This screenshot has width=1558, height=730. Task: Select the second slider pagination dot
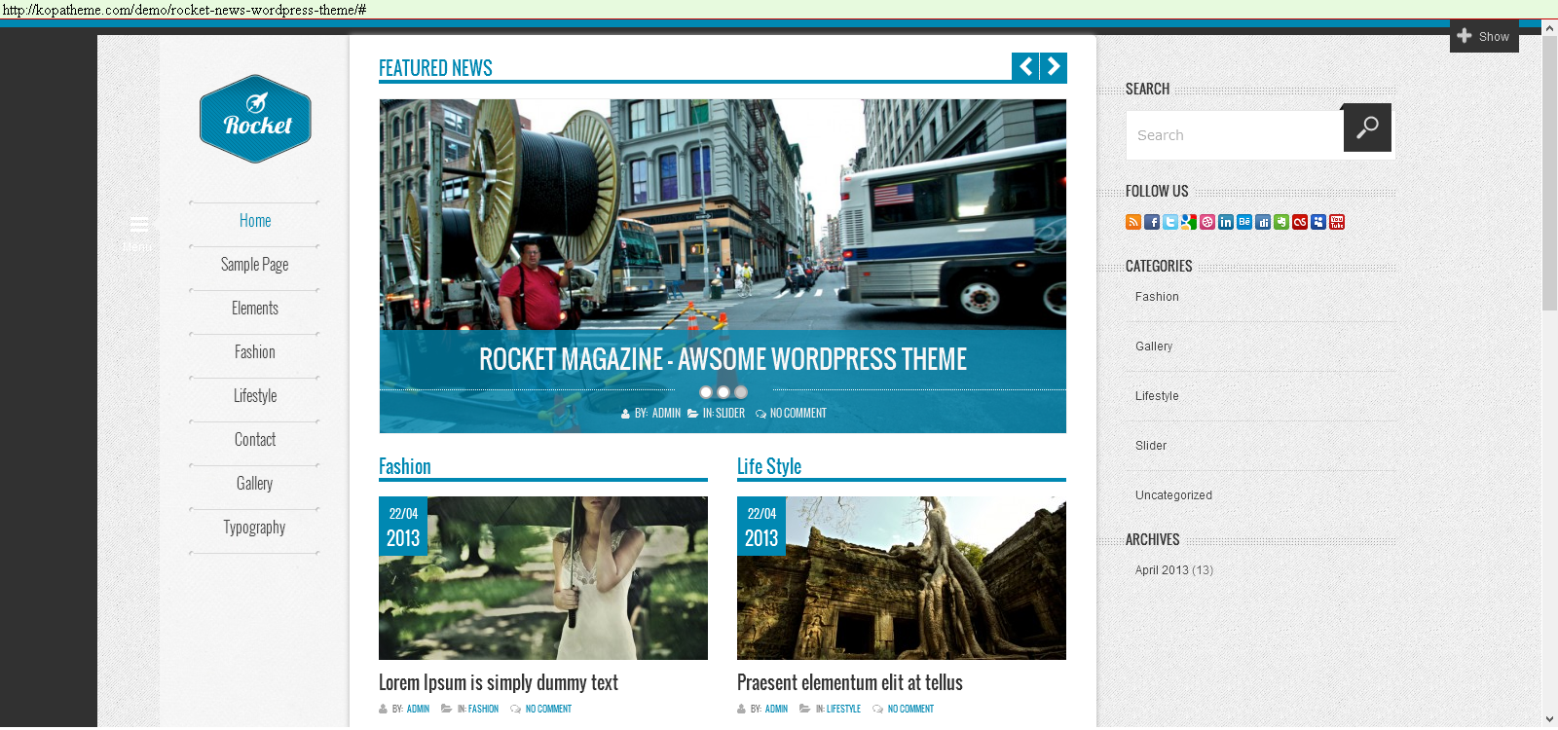[x=723, y=392]
